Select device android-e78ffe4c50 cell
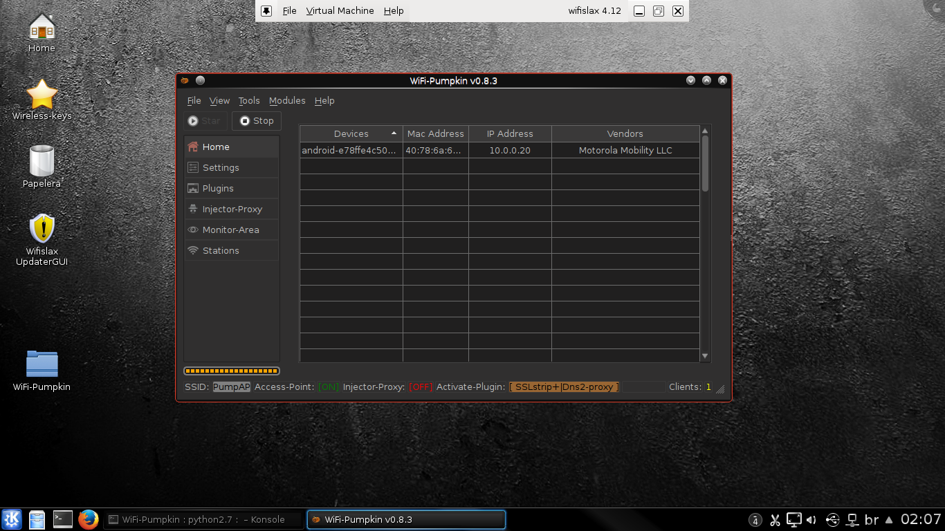Viewport: 945px width, 531px height. (351, 150)
